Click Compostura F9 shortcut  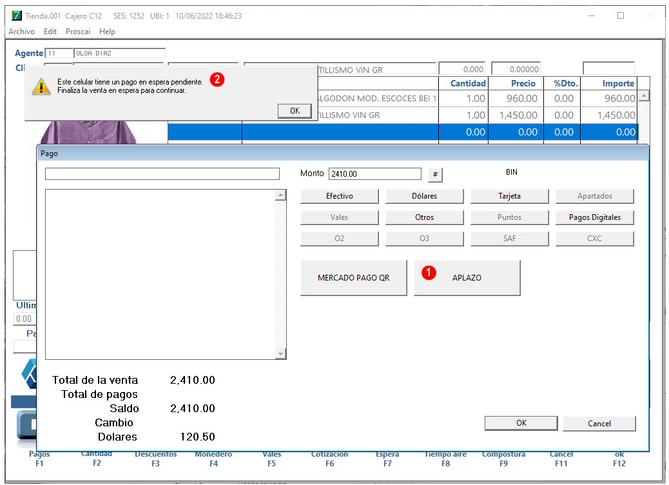pyautogui.click(x=503, y=459)
